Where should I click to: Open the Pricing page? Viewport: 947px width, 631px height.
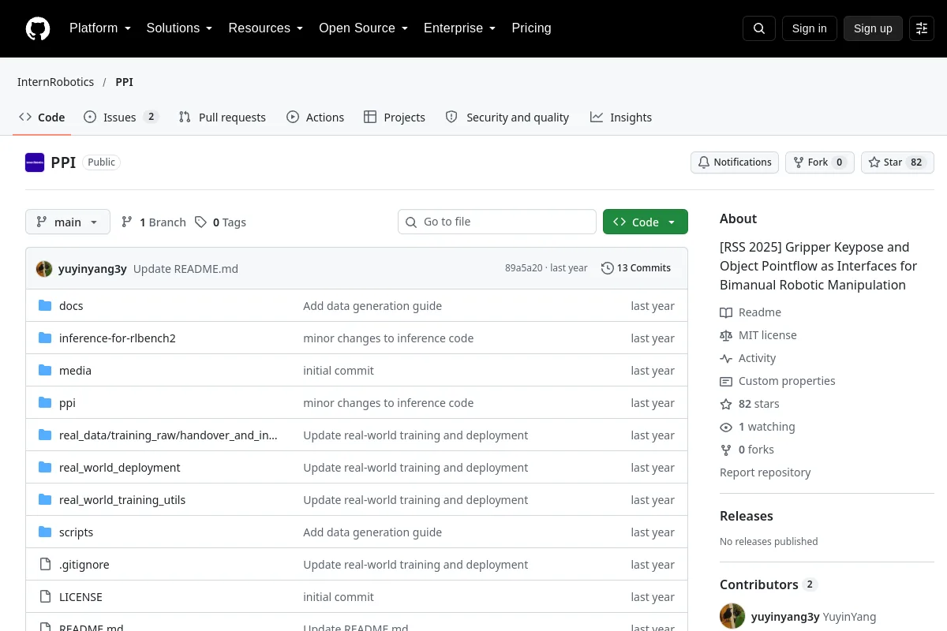coord(531,28)
